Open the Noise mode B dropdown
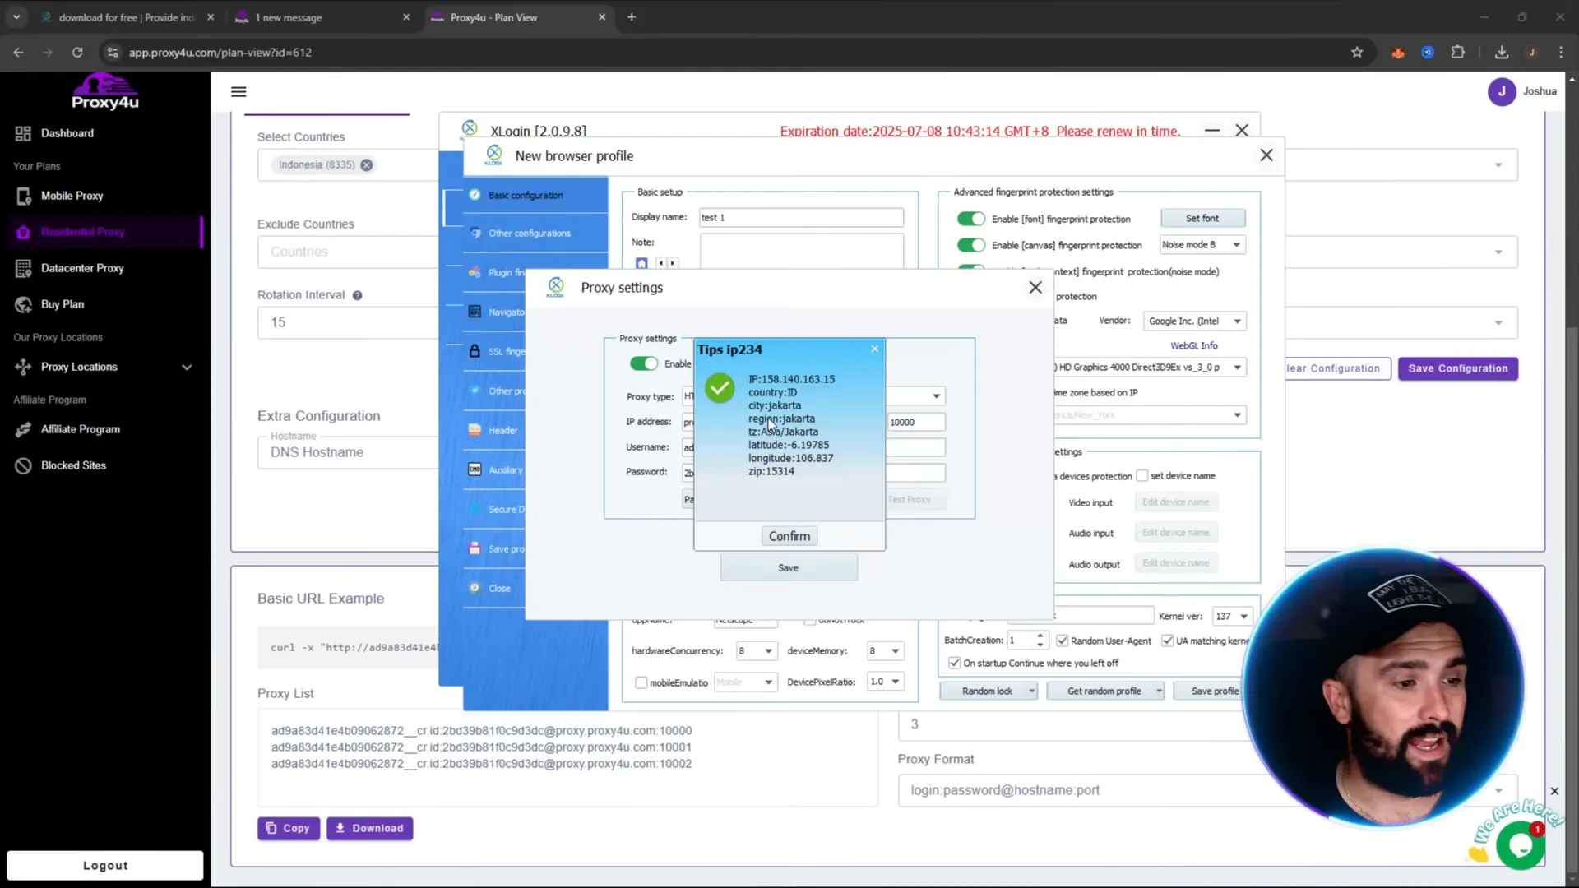Image resolution: width=1579 pixels, height=888 pixels. click(1202, 245)
